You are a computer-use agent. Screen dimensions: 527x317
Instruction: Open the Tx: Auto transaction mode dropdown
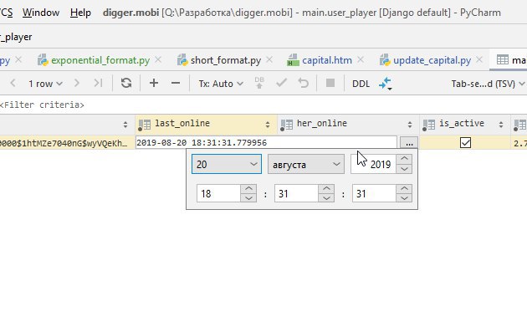click(x=221, y=84)
